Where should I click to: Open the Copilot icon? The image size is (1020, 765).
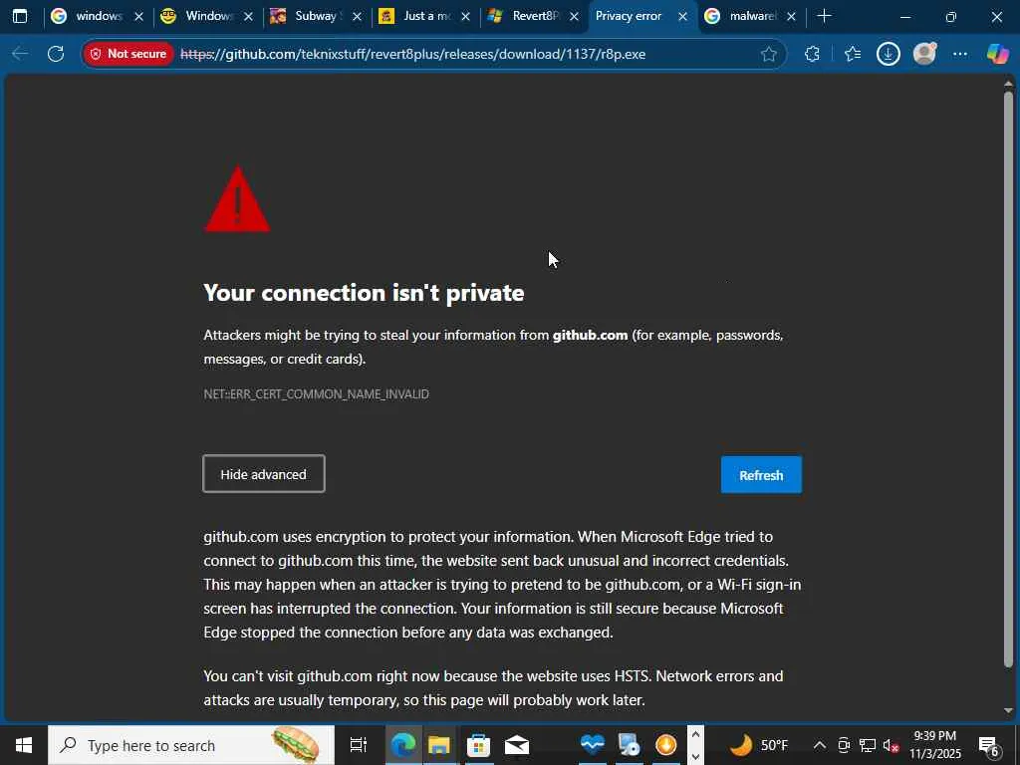[997, 54]
